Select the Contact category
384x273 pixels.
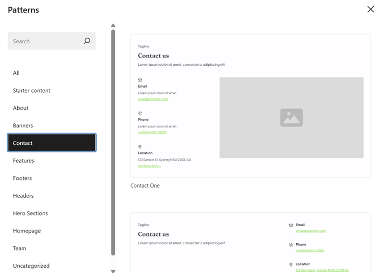click(52, 143)
